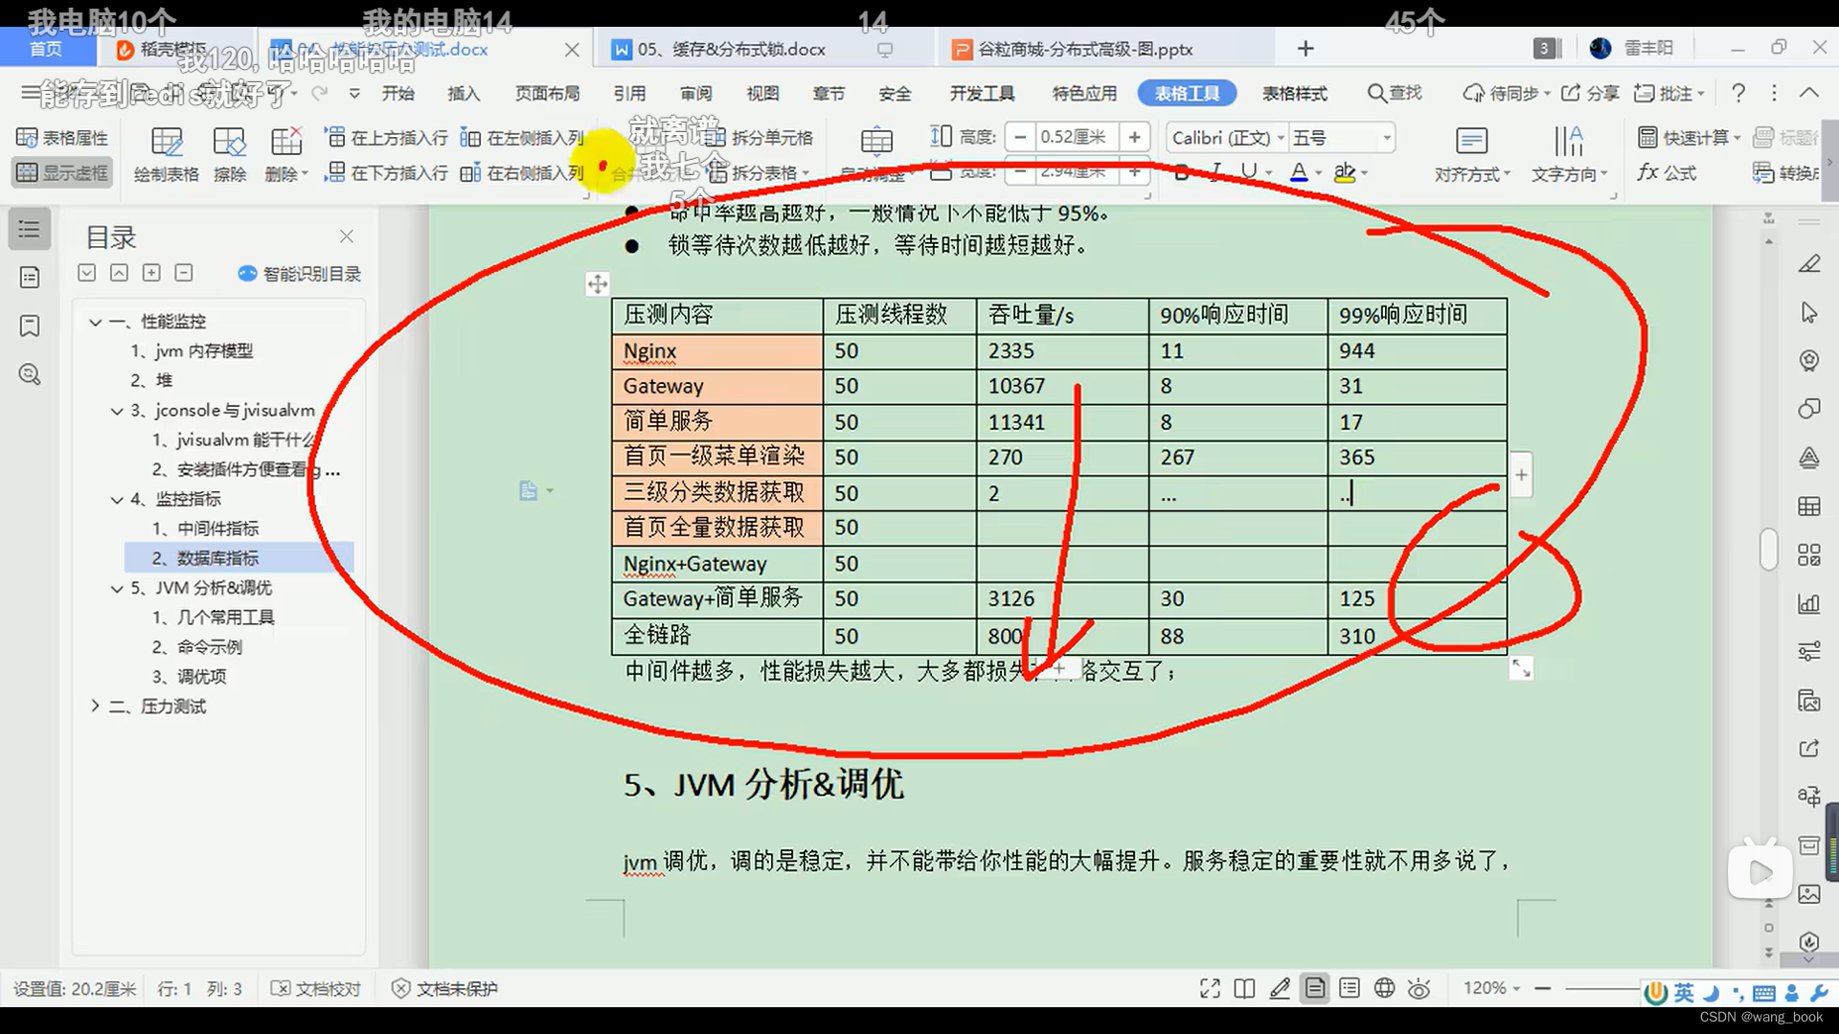Click the 表格工具 ribbon tab
Image resolution: width=1839 pixels, height=1034 pixels.
click(x=1186, y=94)
